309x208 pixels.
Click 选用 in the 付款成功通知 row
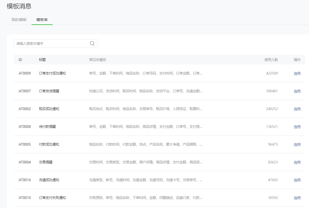[297, 145]
